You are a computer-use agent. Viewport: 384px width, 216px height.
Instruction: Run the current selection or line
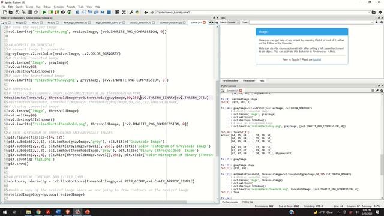(x=63, y=12)
